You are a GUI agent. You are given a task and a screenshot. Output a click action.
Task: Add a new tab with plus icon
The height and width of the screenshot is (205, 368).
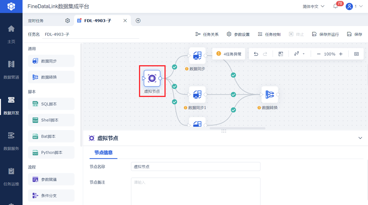click(138, 20)
